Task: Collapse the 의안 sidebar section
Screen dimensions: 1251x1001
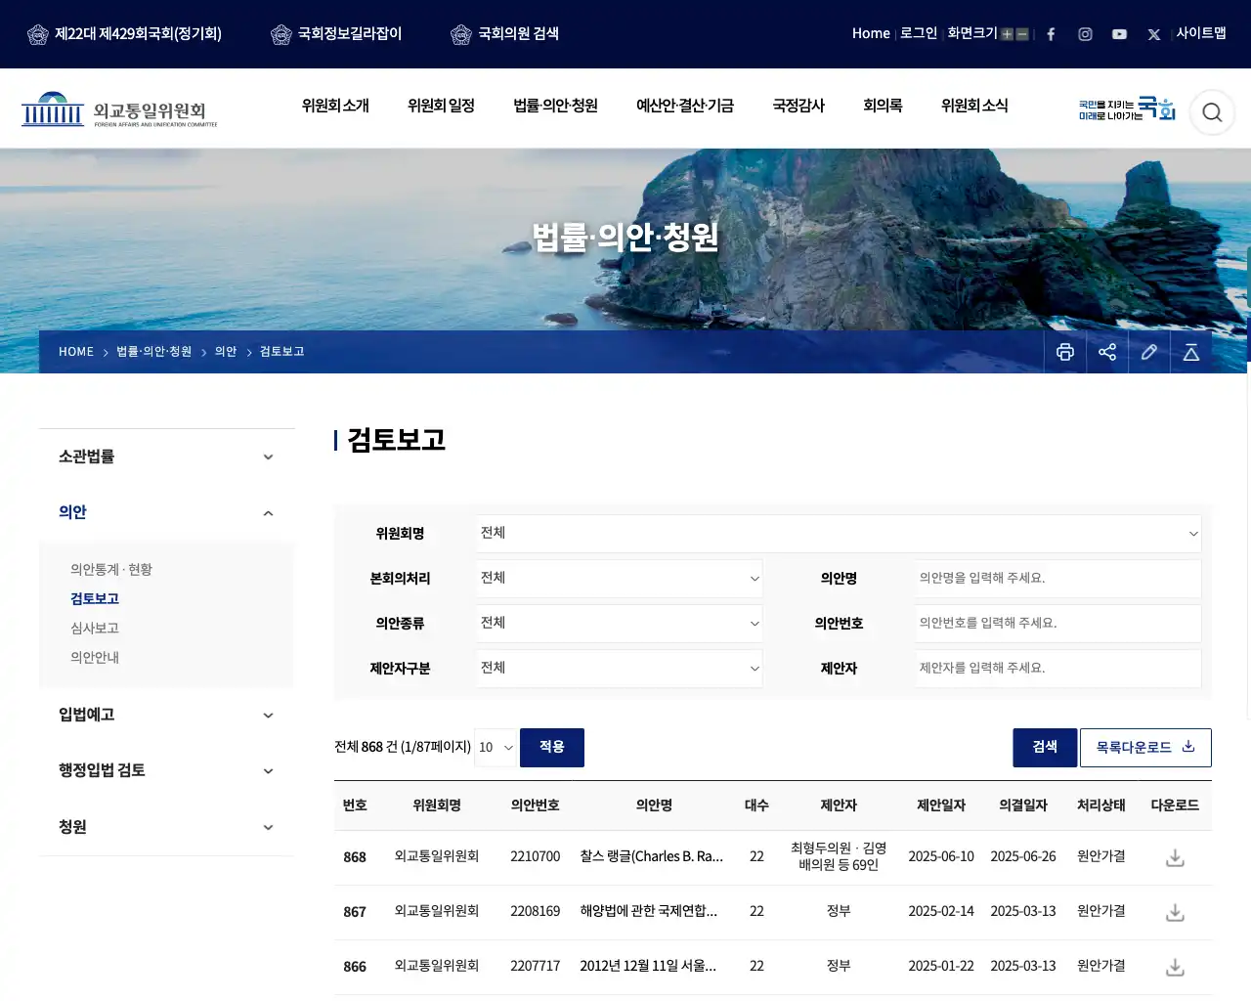Action: [x=166, y=512]
